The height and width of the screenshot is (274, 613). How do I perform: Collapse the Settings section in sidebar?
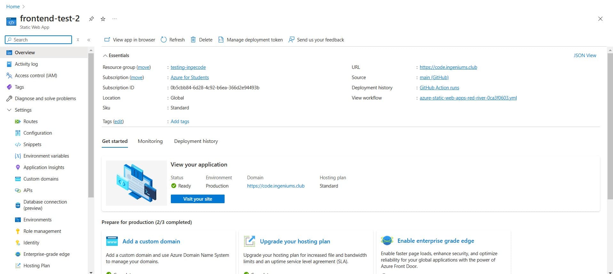point(9,110)
